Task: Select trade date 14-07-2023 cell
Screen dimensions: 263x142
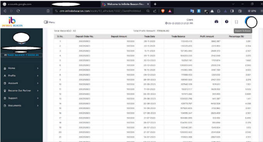Action: 149,137
